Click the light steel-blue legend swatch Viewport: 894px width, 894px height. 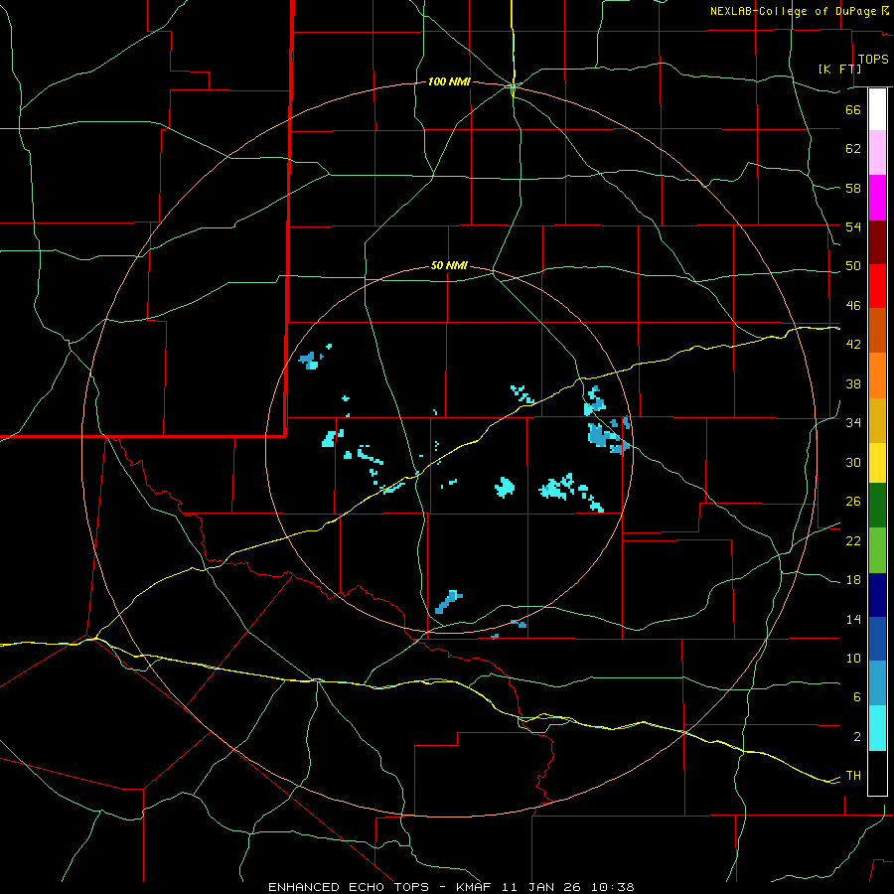877,683
